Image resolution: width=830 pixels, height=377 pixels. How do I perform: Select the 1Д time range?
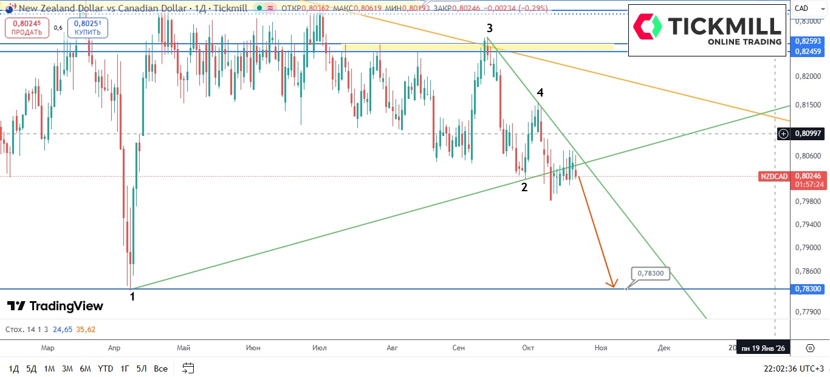tap(14, 369)
